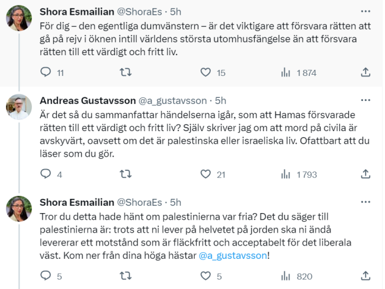Reply to Shora Esmailian's first tweet
The image size is (385, 289).
click(x=46, y=72)
